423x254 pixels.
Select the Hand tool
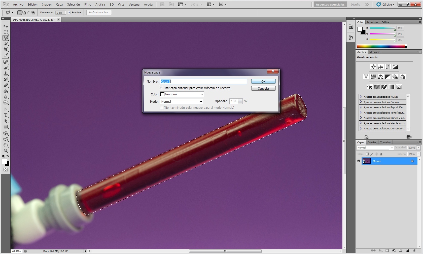[6, 145]
